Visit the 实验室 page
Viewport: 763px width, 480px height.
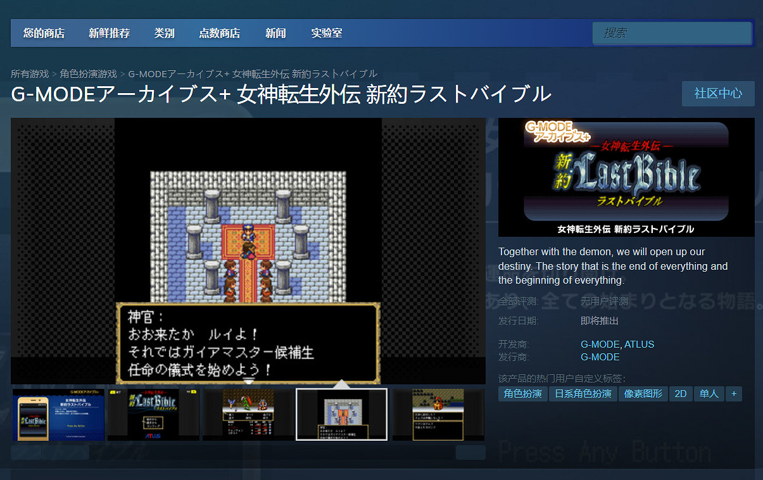pos(326,33)
